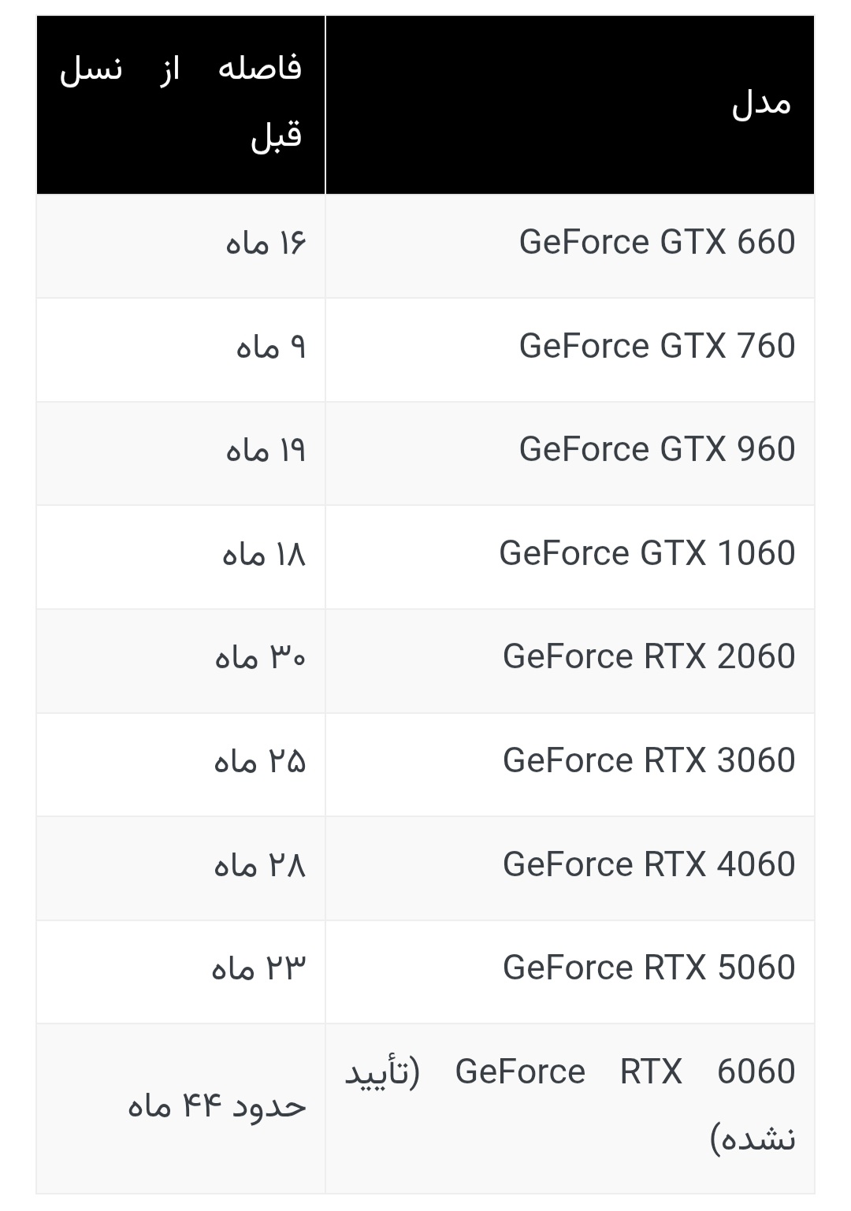
Task: Select the GeForce RTX 5060 cell
Action: coord(570,972)
